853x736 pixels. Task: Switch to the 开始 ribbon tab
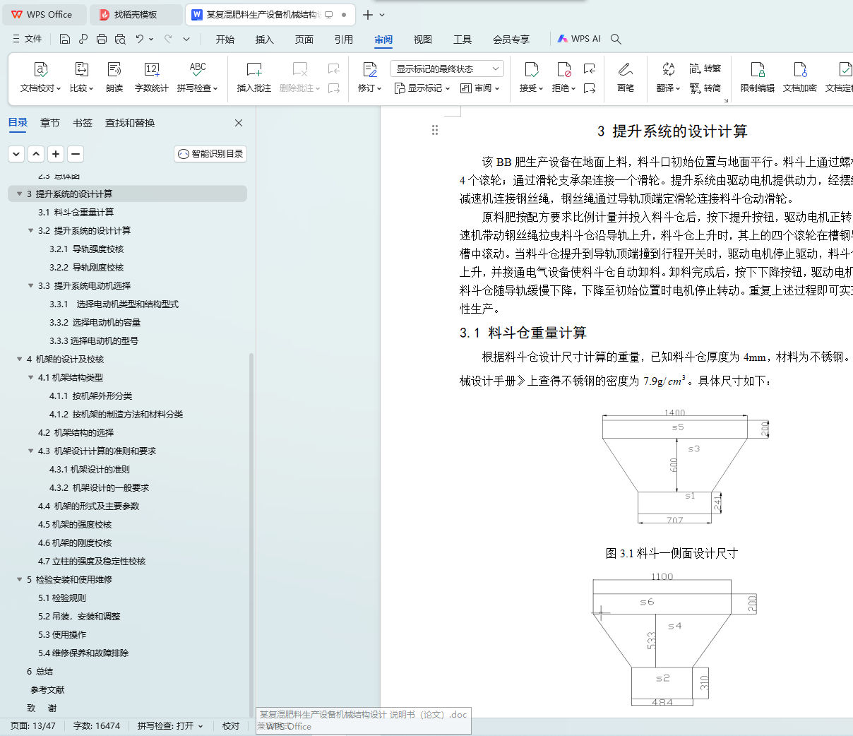pyautogui.click(x=225, y=40)
